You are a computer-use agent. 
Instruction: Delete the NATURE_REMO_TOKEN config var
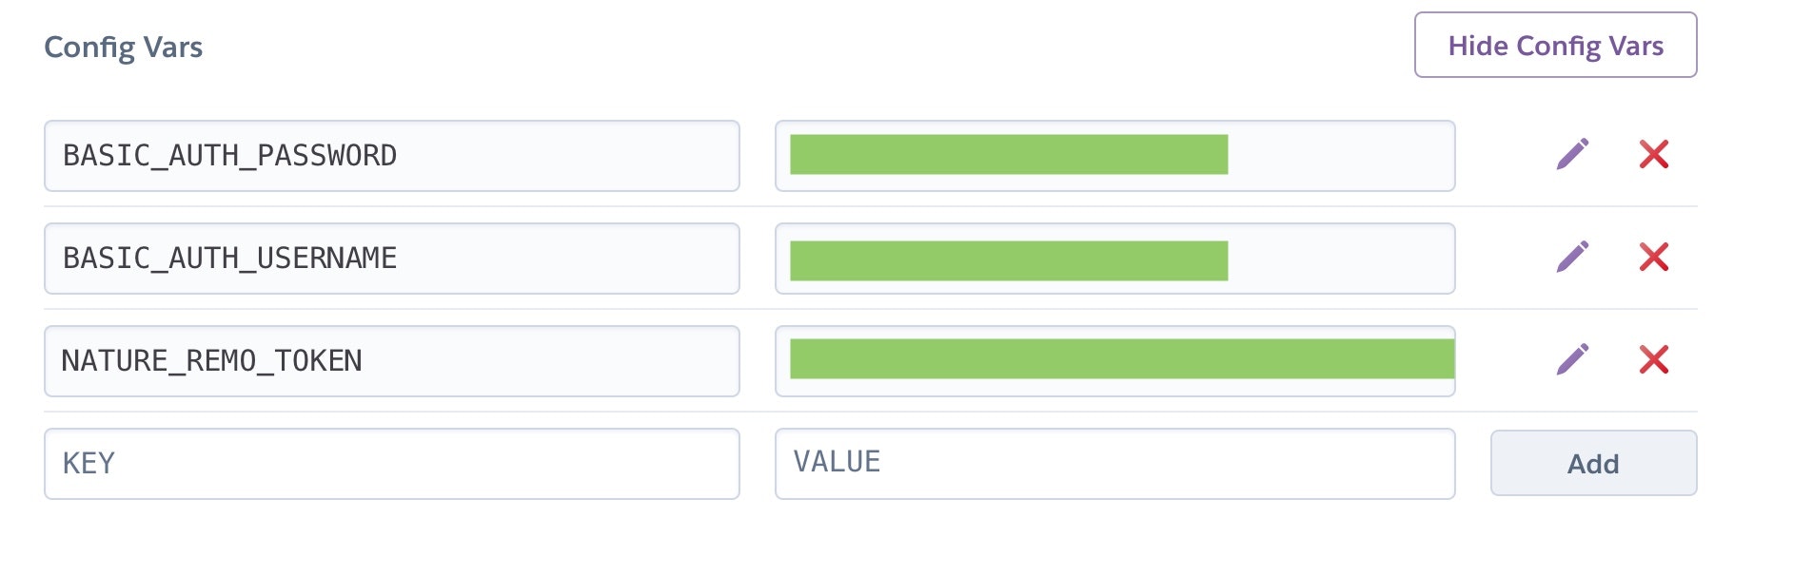coord(1654,359)
